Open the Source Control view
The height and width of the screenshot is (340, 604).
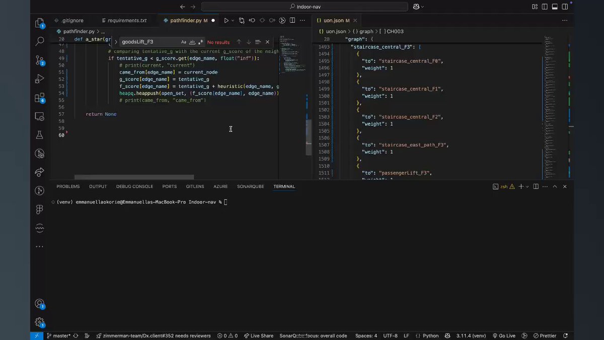[40, 60]
